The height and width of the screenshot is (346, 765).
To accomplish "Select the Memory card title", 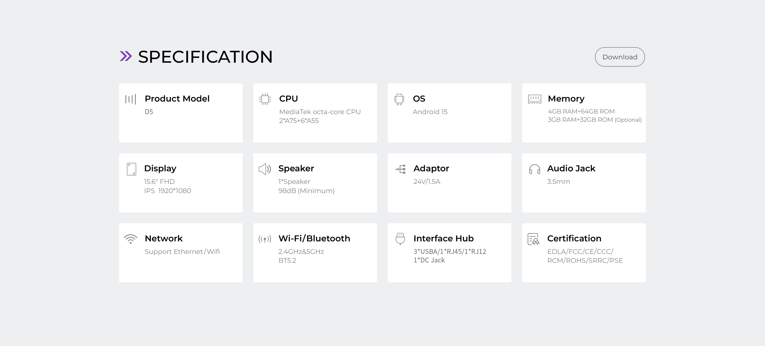I will pyautogui.click(x=566, y=99).
